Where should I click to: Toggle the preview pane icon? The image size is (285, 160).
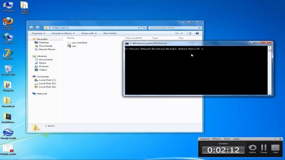point(189,33)
